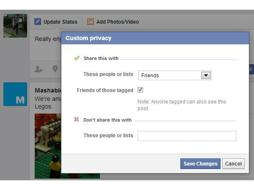Click the red X beside Don't share this with

76,119
